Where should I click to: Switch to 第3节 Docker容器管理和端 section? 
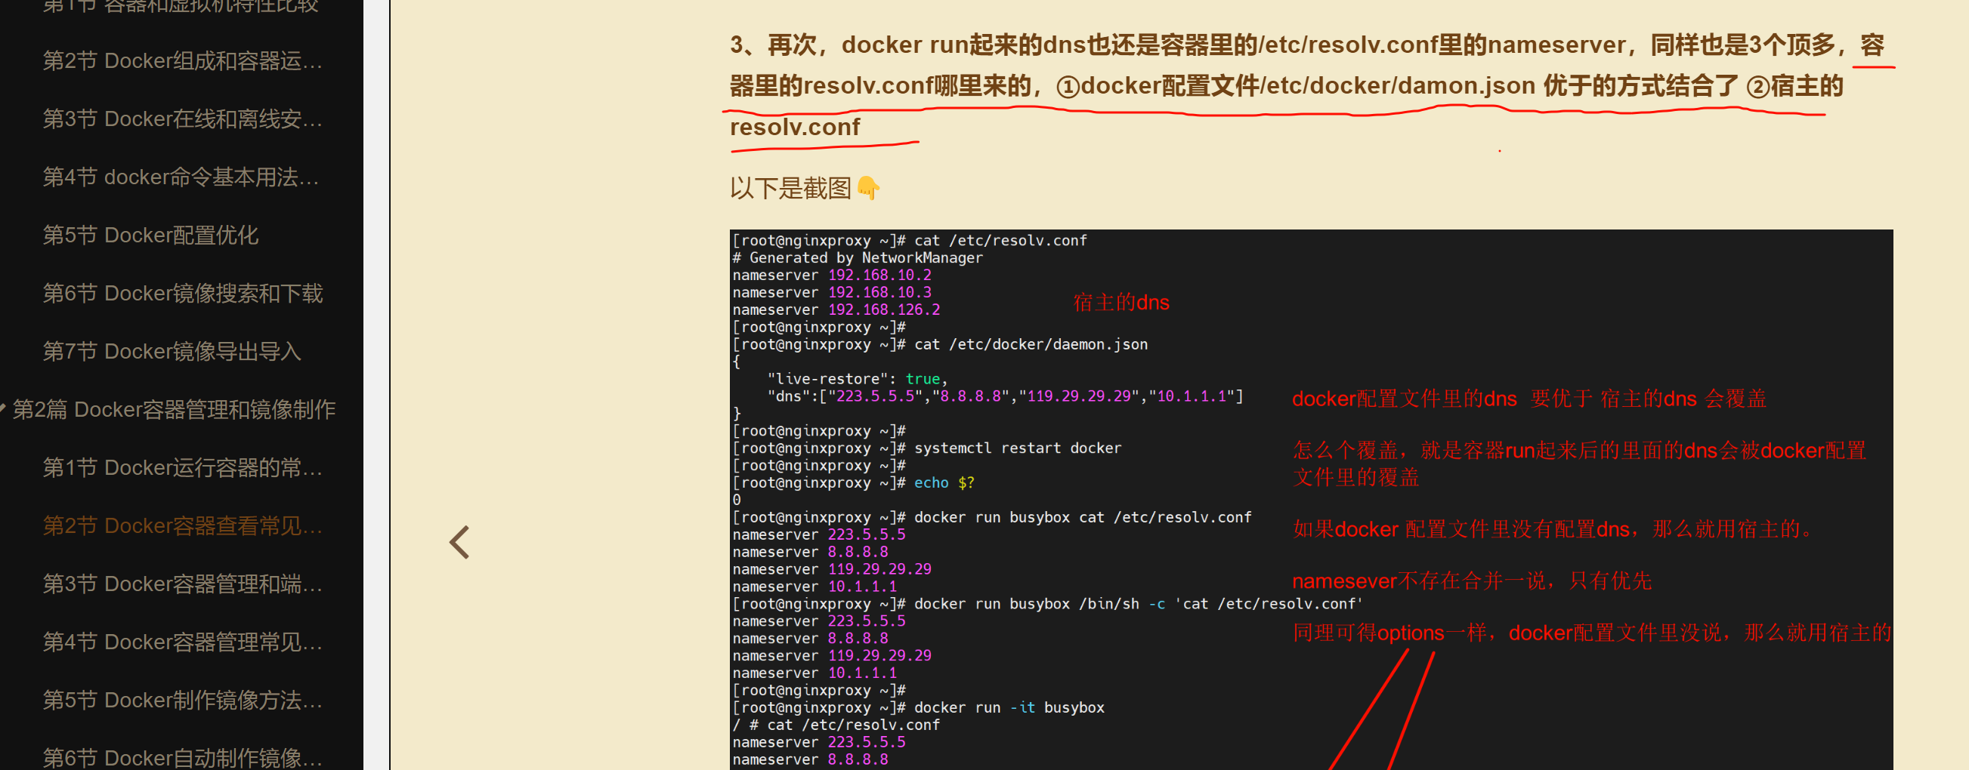coord(183,584)
